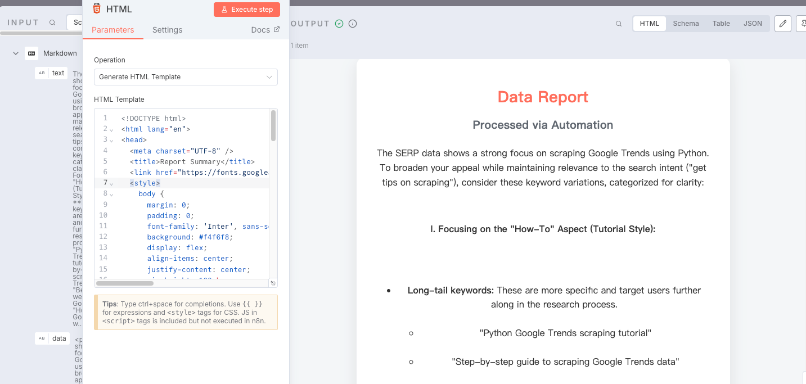Click 'display: flex;' code line
This screenshot has width=806, height=384.
pyautogui.click(x=177, y=248)
